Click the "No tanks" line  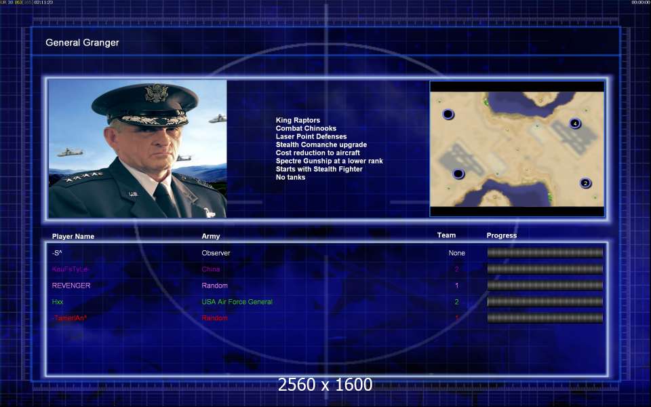[290, 177]
